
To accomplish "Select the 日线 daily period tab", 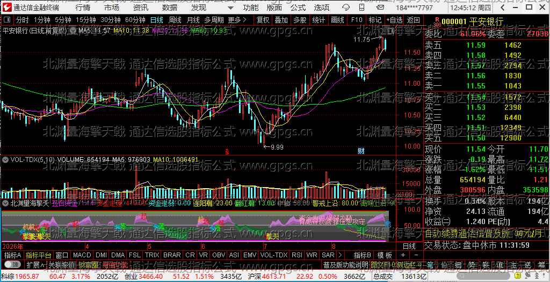I will pyautogui.click(x=156, y=20).
